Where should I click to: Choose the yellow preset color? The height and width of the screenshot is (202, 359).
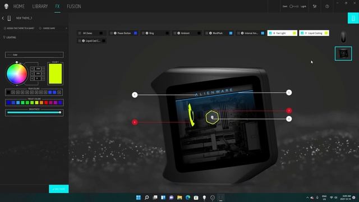pos(36,103)
